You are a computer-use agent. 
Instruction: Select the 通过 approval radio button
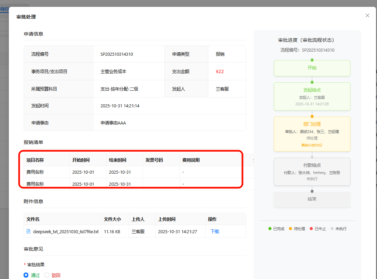[26, 275]
